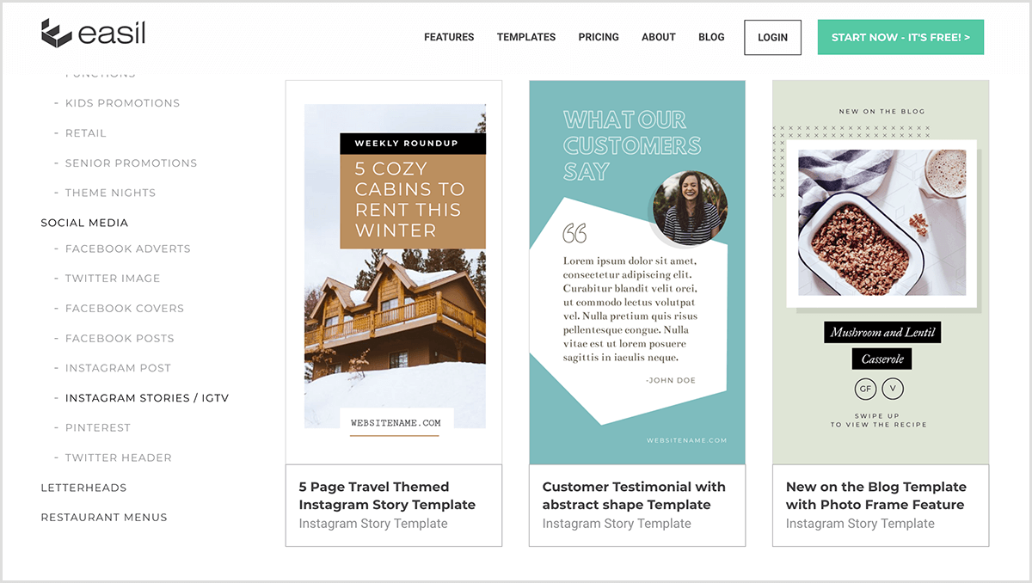This screenshot has width=1032, height=583.
Task: Open the Restaurant Menus section
Action: pos(104,518)
